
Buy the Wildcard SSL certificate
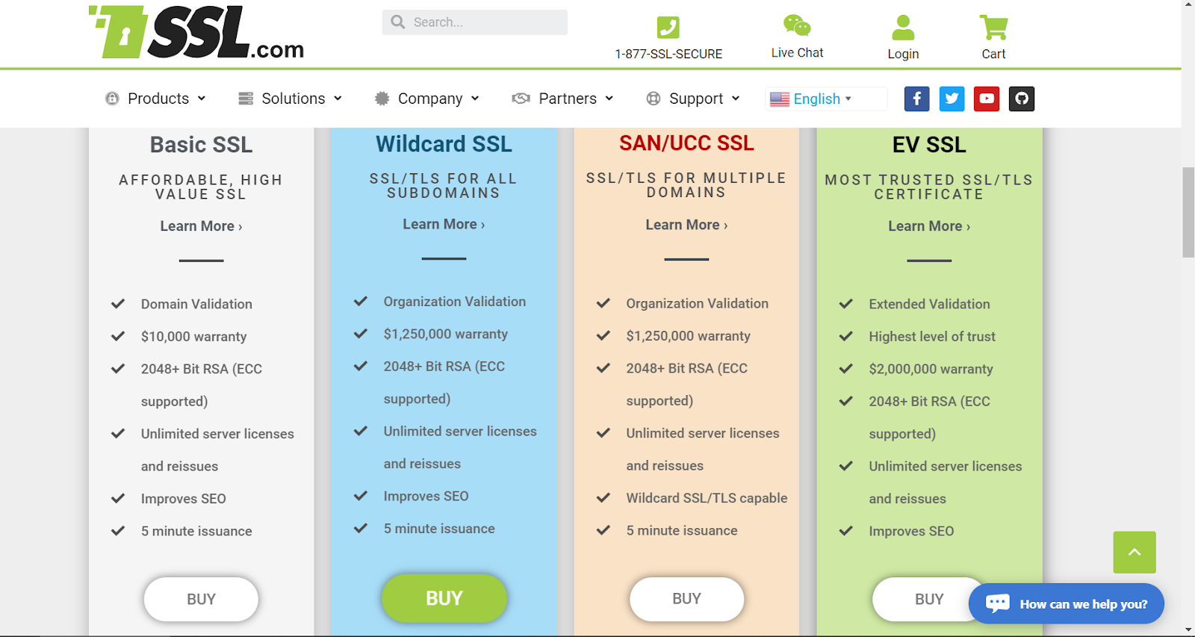point(444,598)
